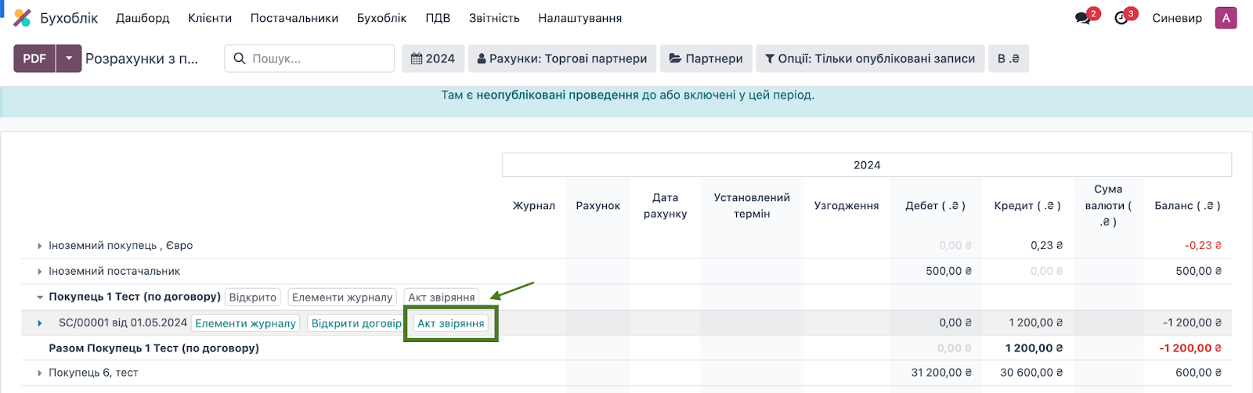The width and height of the screenshot is (1253, 393).
Task: Open the dropdown arrow beside PDF
Action: tap(69, 59)
